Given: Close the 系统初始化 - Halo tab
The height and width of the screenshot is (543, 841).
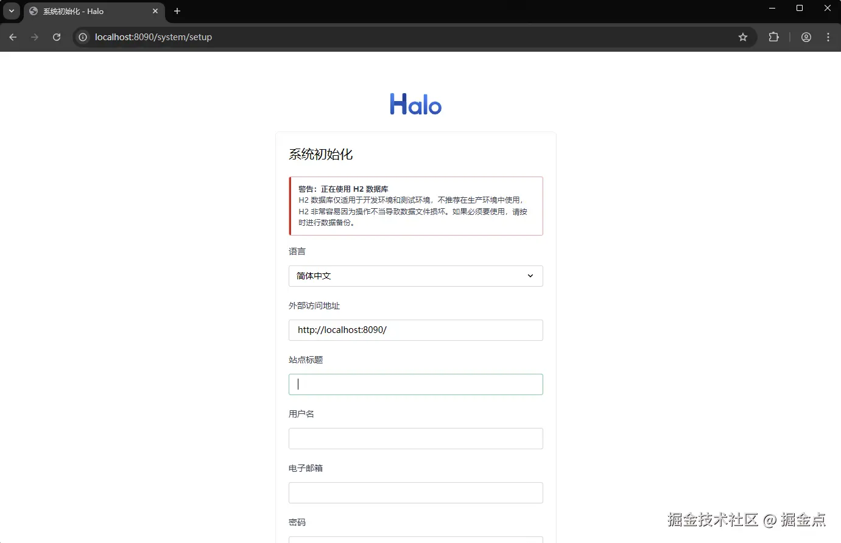Looking at the screenshot, I should [155, 11].
